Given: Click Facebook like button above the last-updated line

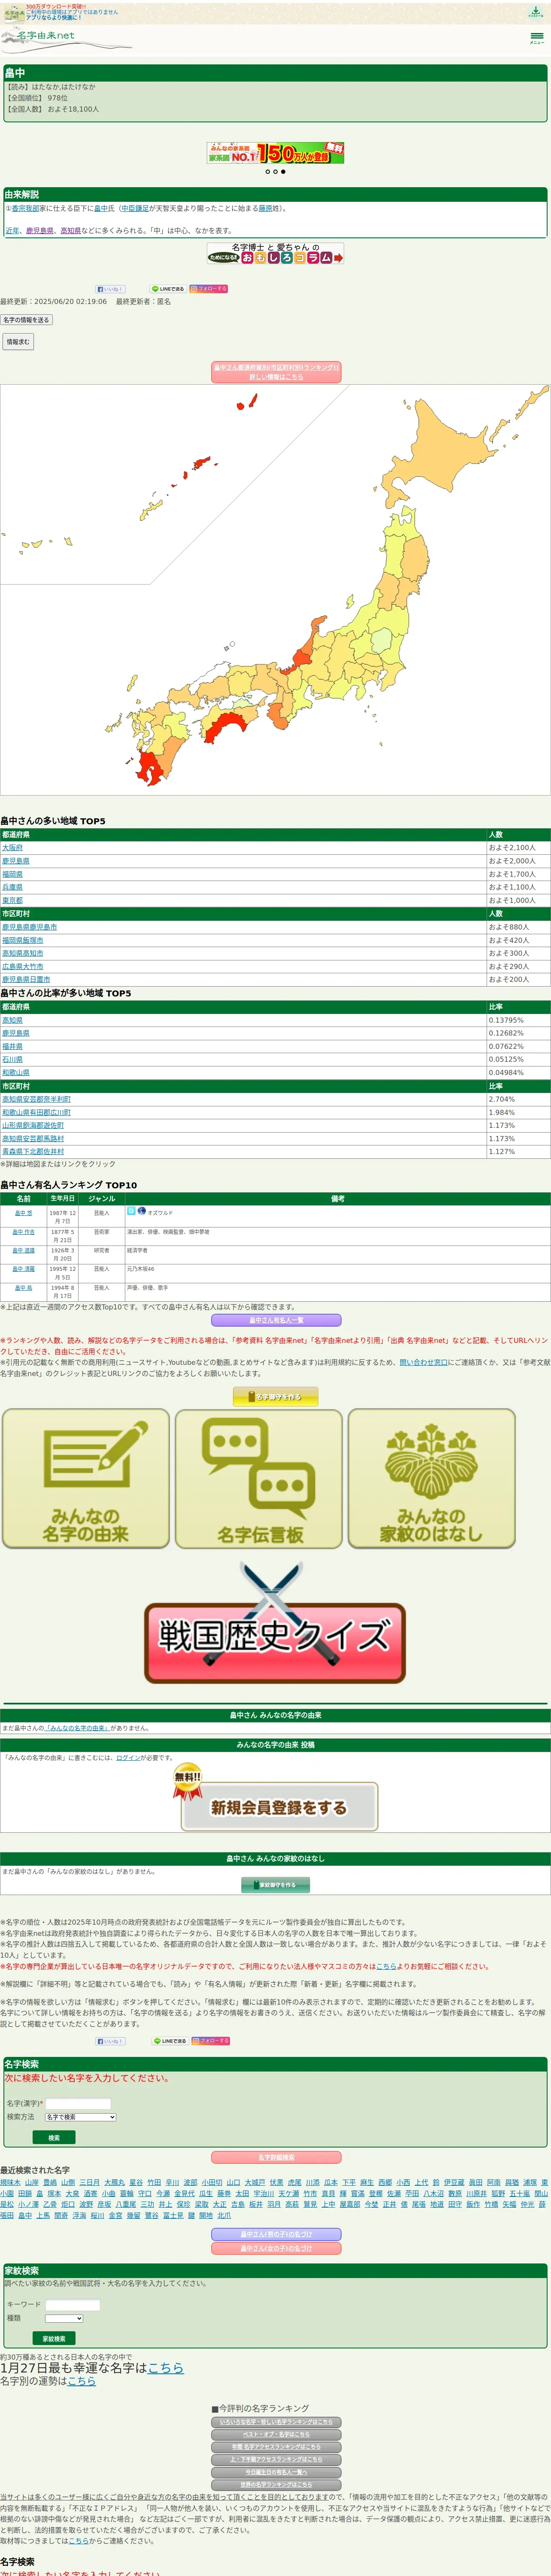Looking at the screenshot, I should 110,289.
